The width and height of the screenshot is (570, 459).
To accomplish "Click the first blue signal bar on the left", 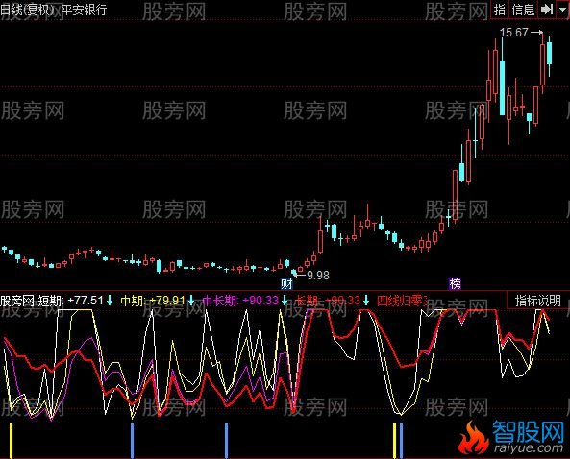I will pos(132,440).
